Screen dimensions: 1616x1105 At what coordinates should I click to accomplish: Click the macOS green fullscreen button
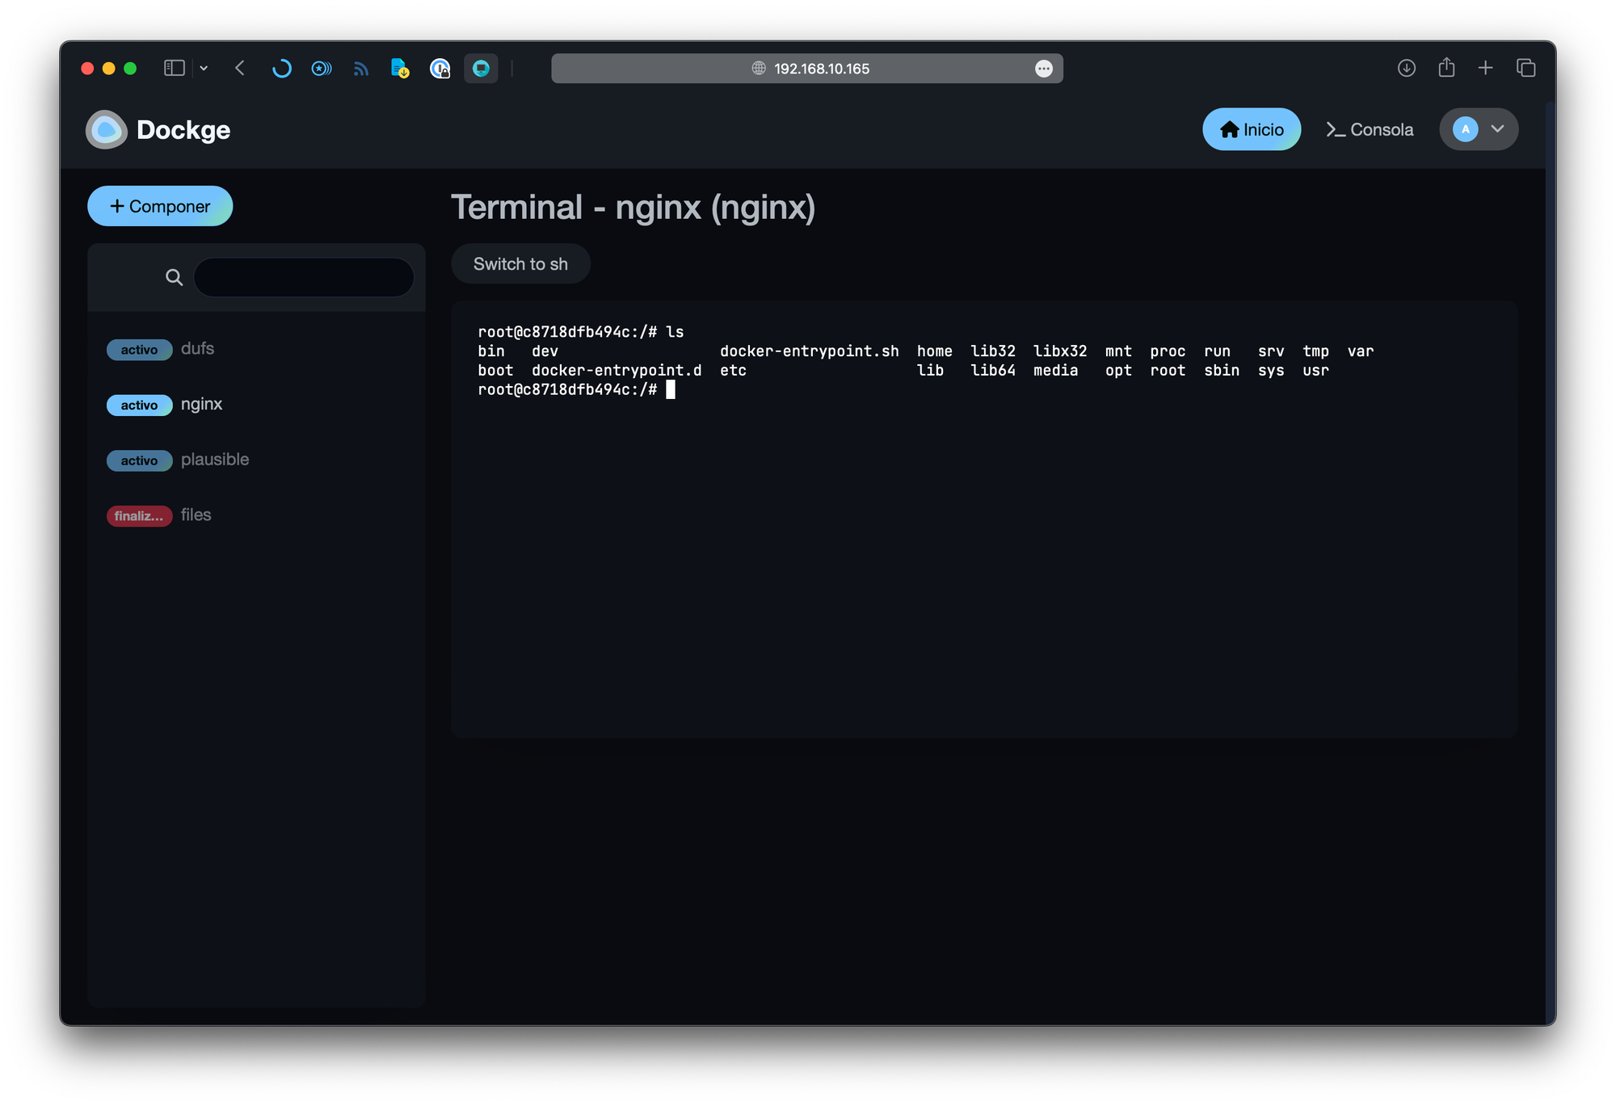click(130, 69)
